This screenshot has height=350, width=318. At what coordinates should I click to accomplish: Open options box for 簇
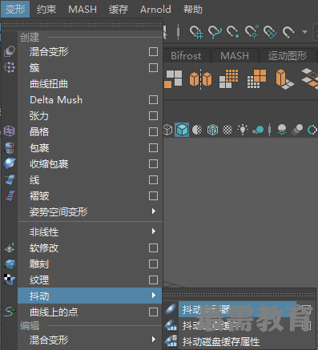(x=153, y=68)
